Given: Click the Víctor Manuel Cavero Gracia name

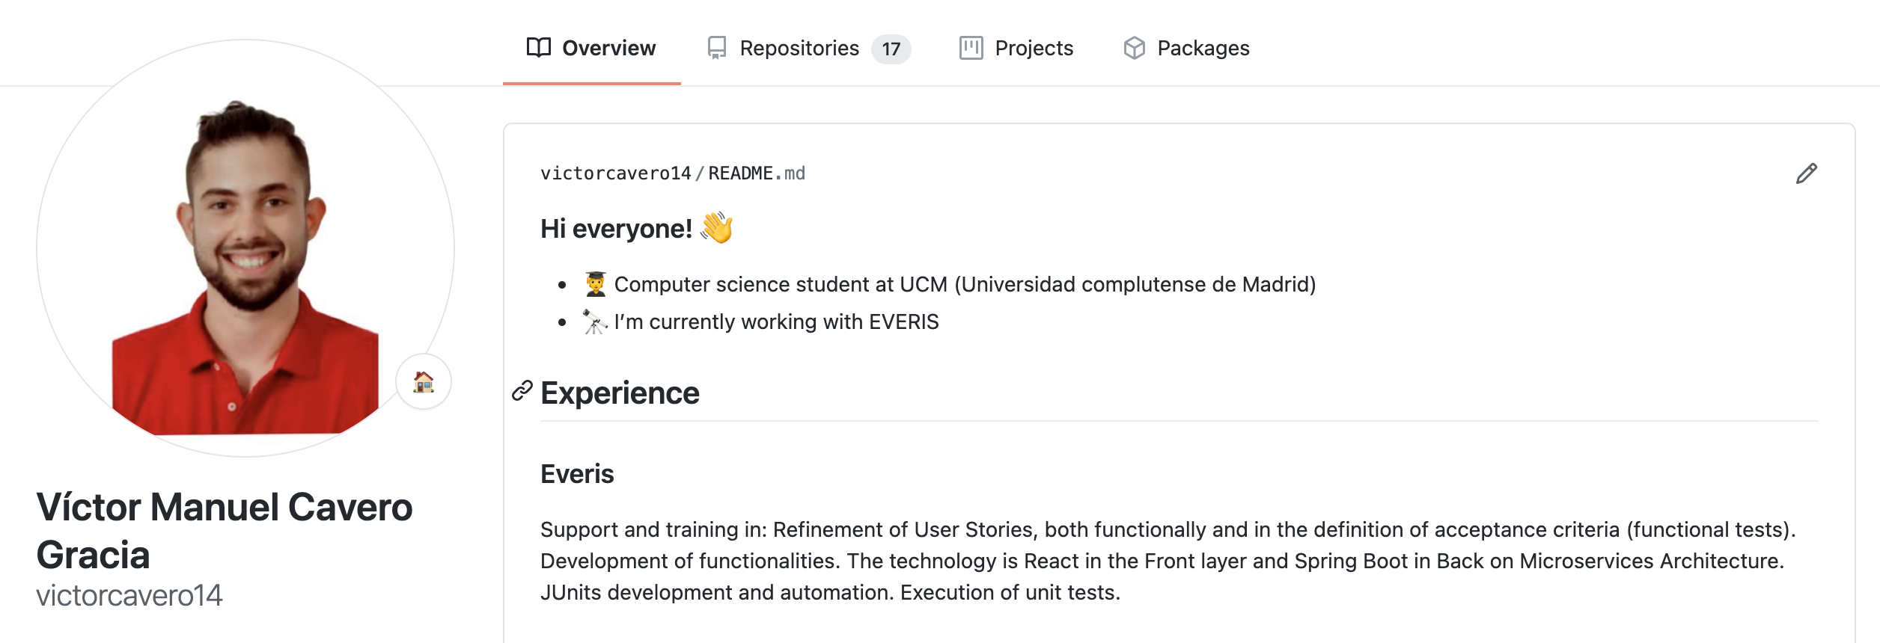Looking at the screenshot, I should (225, 531).
